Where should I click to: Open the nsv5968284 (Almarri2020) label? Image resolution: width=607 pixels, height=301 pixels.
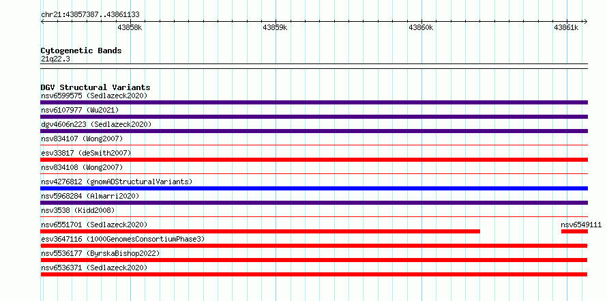90,196
